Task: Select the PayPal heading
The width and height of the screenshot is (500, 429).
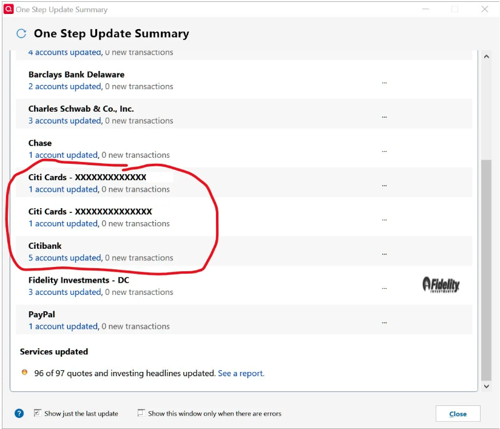Action: 42,314
